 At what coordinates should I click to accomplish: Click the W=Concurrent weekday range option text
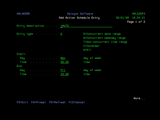click(104, 38)
